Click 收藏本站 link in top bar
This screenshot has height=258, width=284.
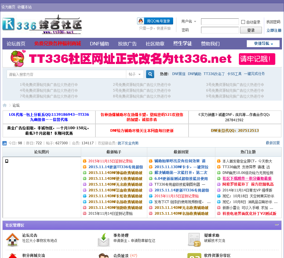[24, 7]
